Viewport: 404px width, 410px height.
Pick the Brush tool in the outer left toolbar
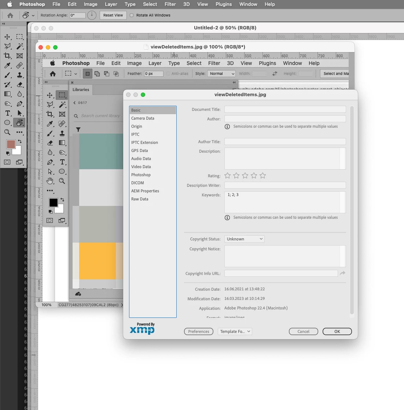pos(7,75)
